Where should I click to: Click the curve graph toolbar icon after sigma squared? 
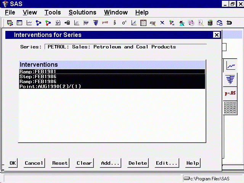[134, 23]
